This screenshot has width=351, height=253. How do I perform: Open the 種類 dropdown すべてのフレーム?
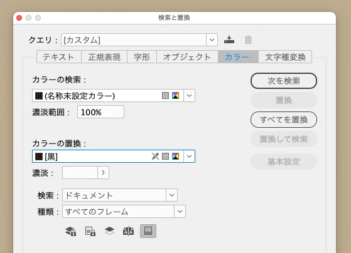[x=180, y=211]
